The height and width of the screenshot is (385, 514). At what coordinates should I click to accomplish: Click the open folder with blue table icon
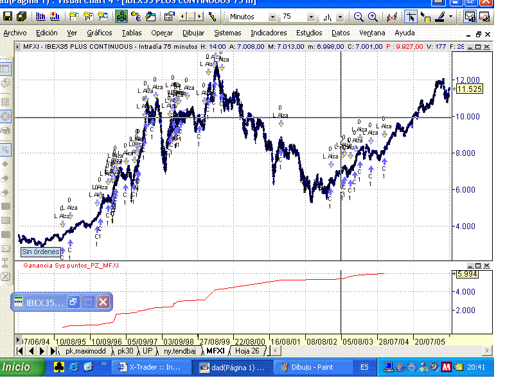(x=103, y=17)
